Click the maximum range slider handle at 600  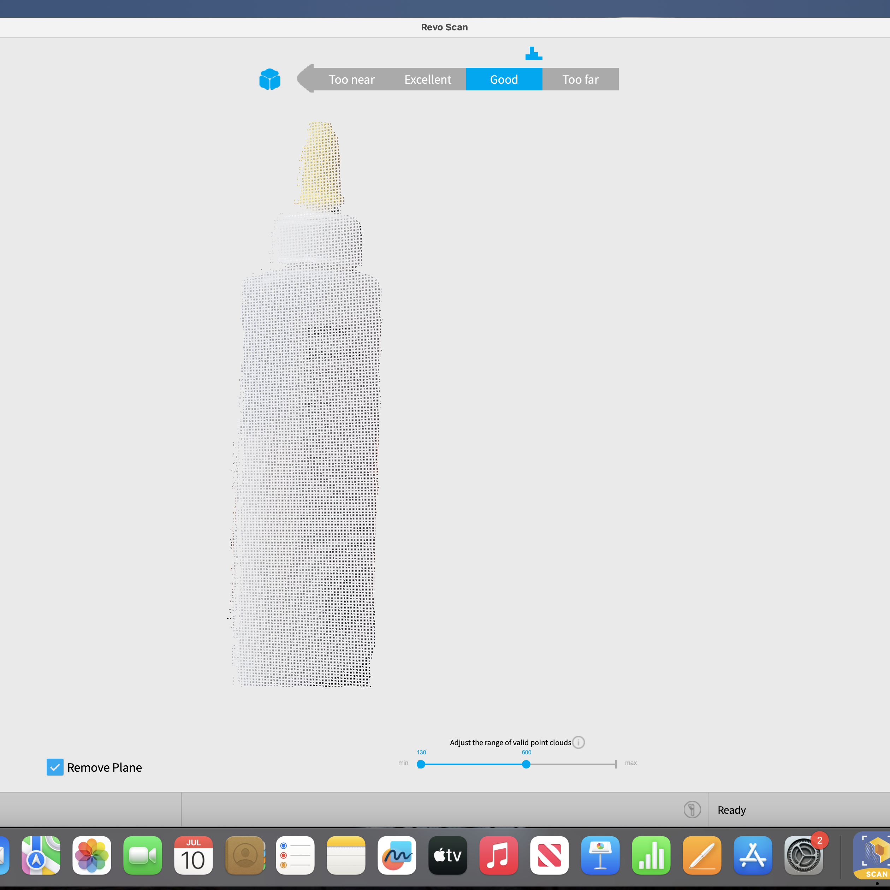(x=526, y=764)
